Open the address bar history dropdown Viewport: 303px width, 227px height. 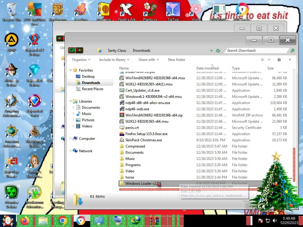(211, 51)
